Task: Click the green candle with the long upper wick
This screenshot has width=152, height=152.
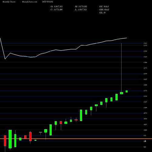Action: 122,93
